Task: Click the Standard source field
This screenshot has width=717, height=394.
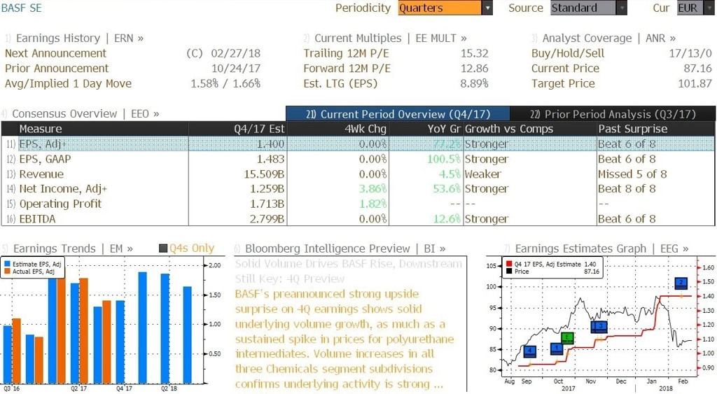Action: pos(583,8)
